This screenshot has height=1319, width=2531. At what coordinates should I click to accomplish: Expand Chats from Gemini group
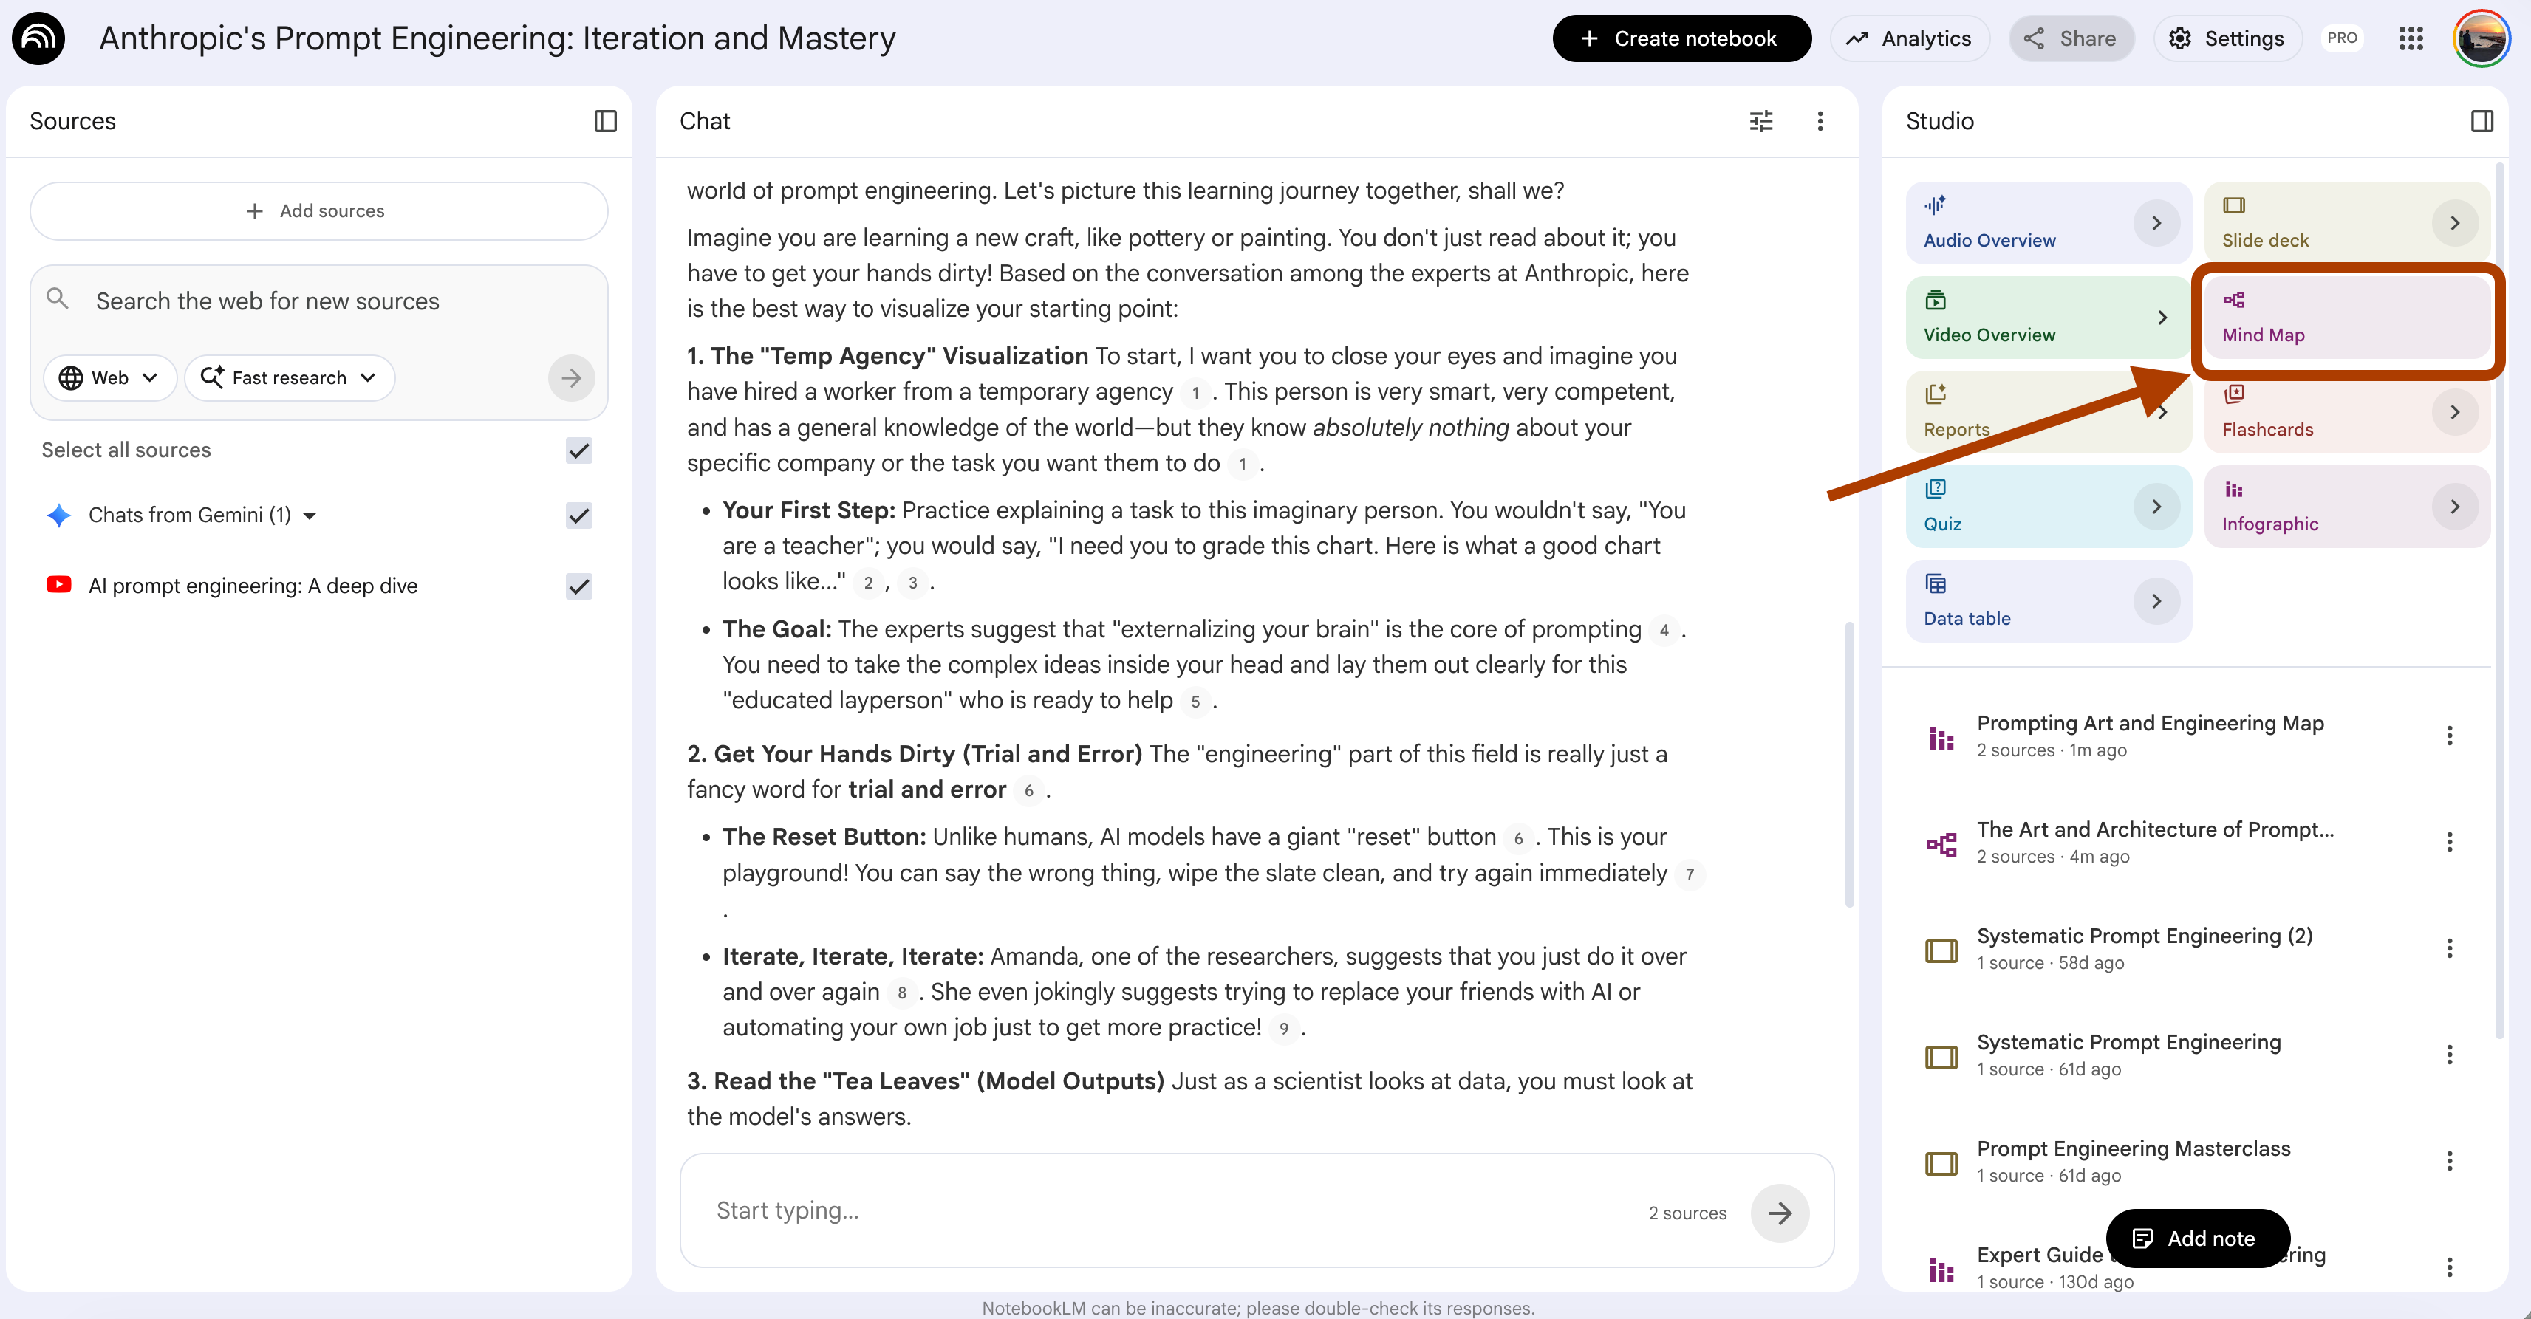pos(310,515)
